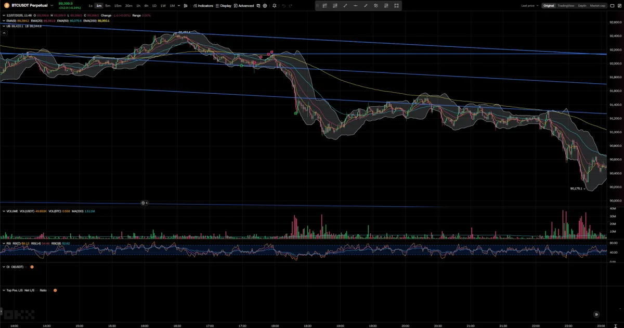Switch to TradingView chart tab
The image size is (624, 328).
pyautogui.click(x=566, y=6)
